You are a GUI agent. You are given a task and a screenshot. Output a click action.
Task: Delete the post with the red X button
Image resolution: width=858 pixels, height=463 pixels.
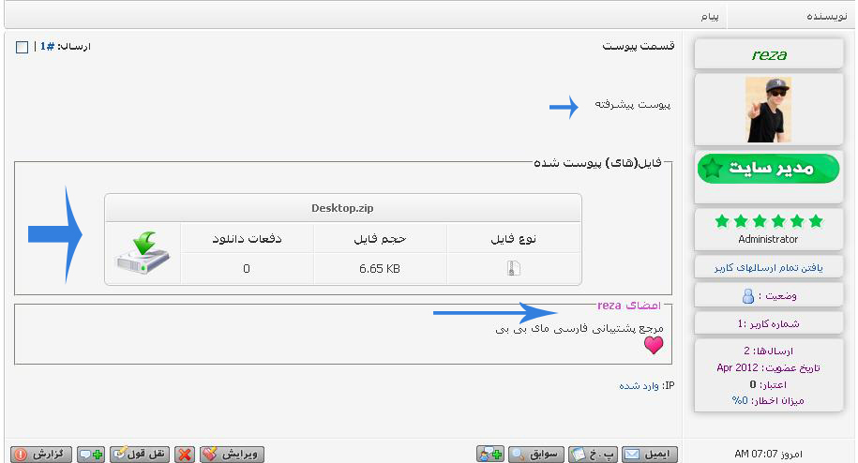[185, 455]
